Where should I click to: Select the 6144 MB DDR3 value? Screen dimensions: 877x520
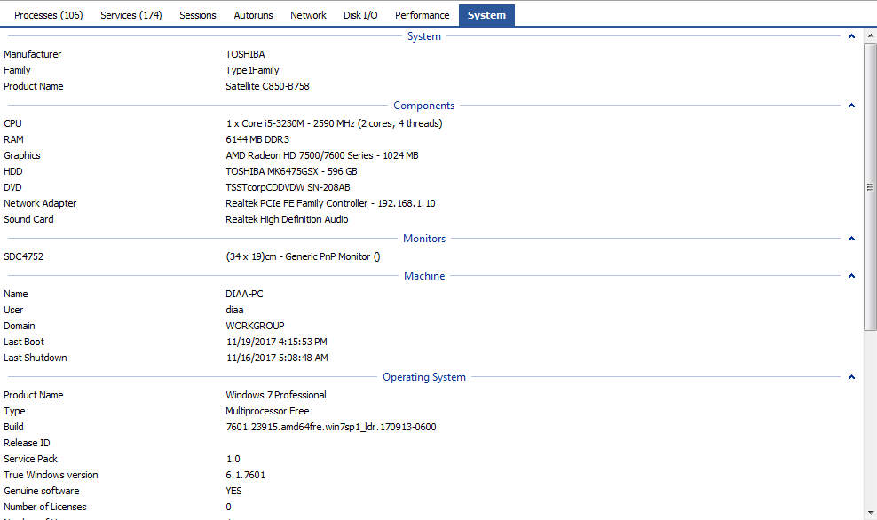click(257, 139)
